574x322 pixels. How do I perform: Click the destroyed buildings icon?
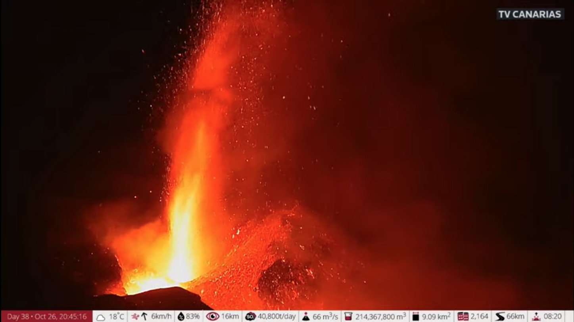[x=463, y=316]
